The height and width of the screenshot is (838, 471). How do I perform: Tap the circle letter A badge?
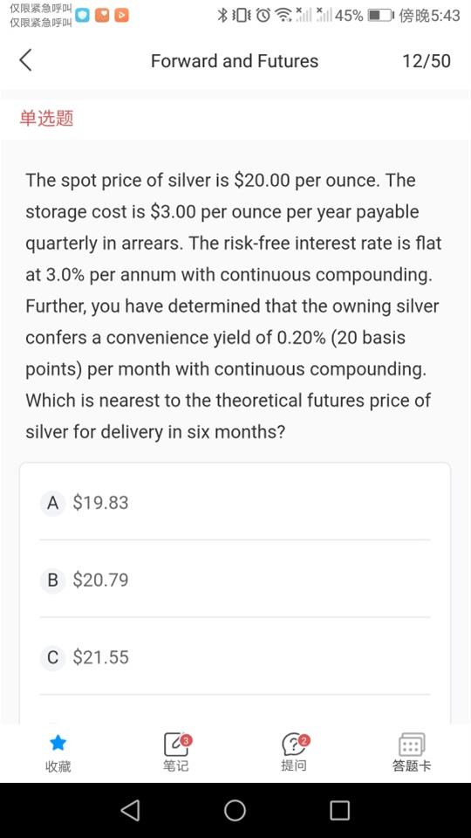coord(52,503)
